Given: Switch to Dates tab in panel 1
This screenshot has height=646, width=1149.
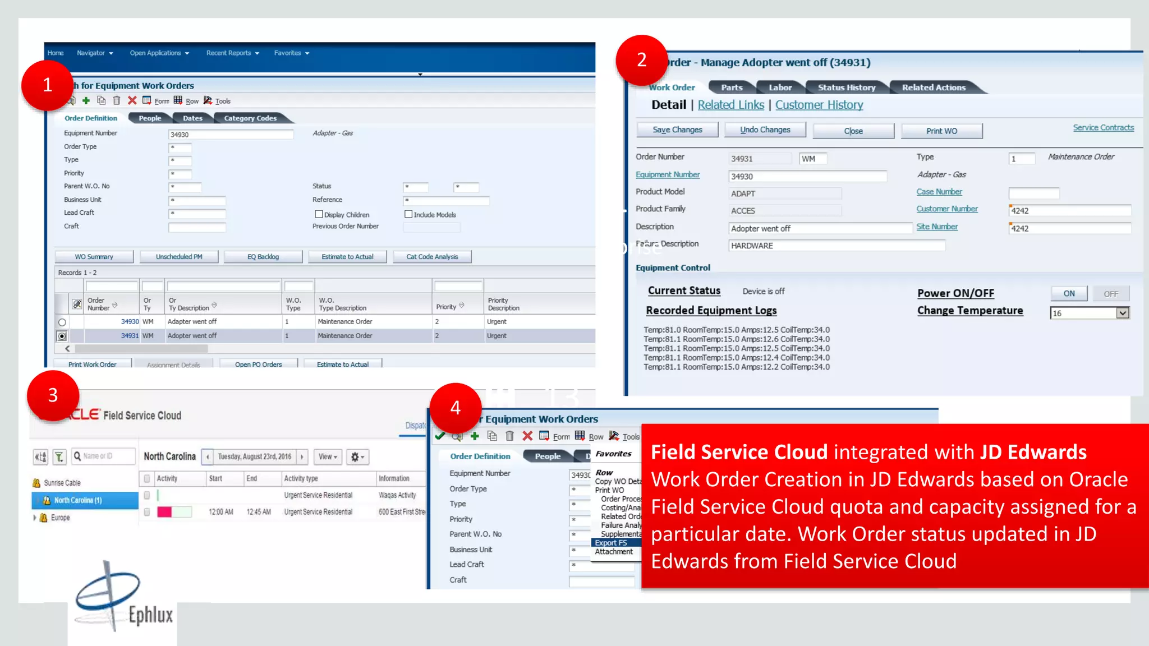Looking at the screenshot, I should point(192,118).
